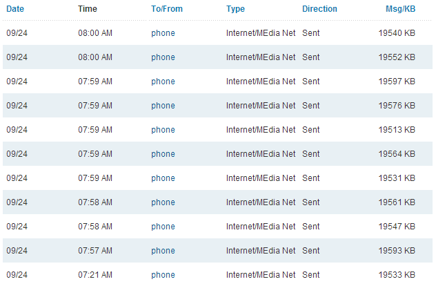Open phone link in 19564 KB row

click(163, 154)
